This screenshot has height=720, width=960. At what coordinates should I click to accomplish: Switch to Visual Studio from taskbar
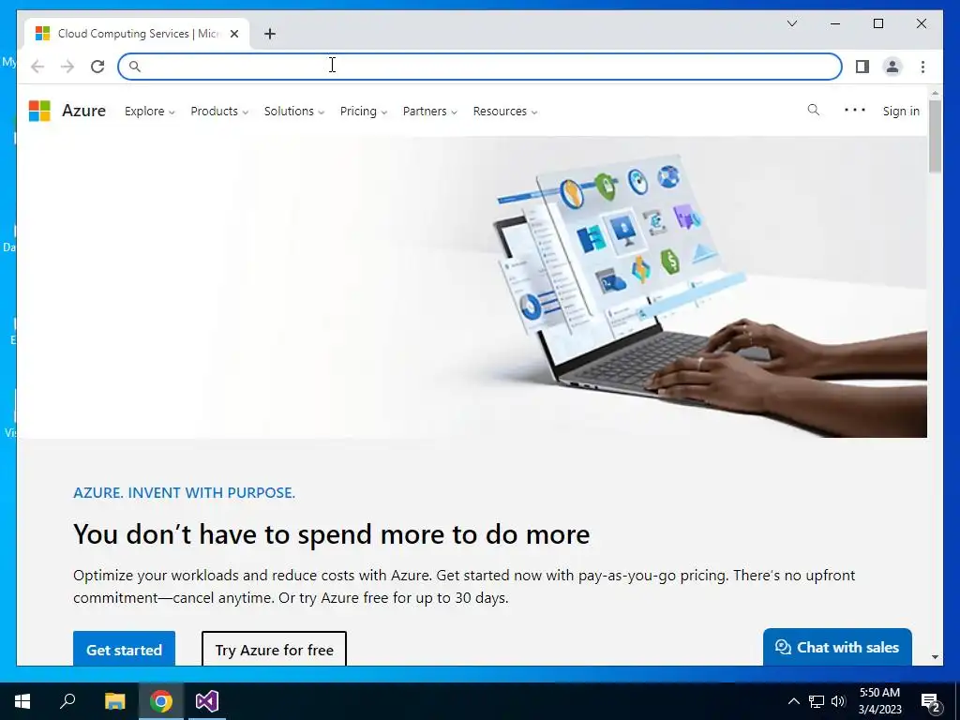(x=207, y=701)
